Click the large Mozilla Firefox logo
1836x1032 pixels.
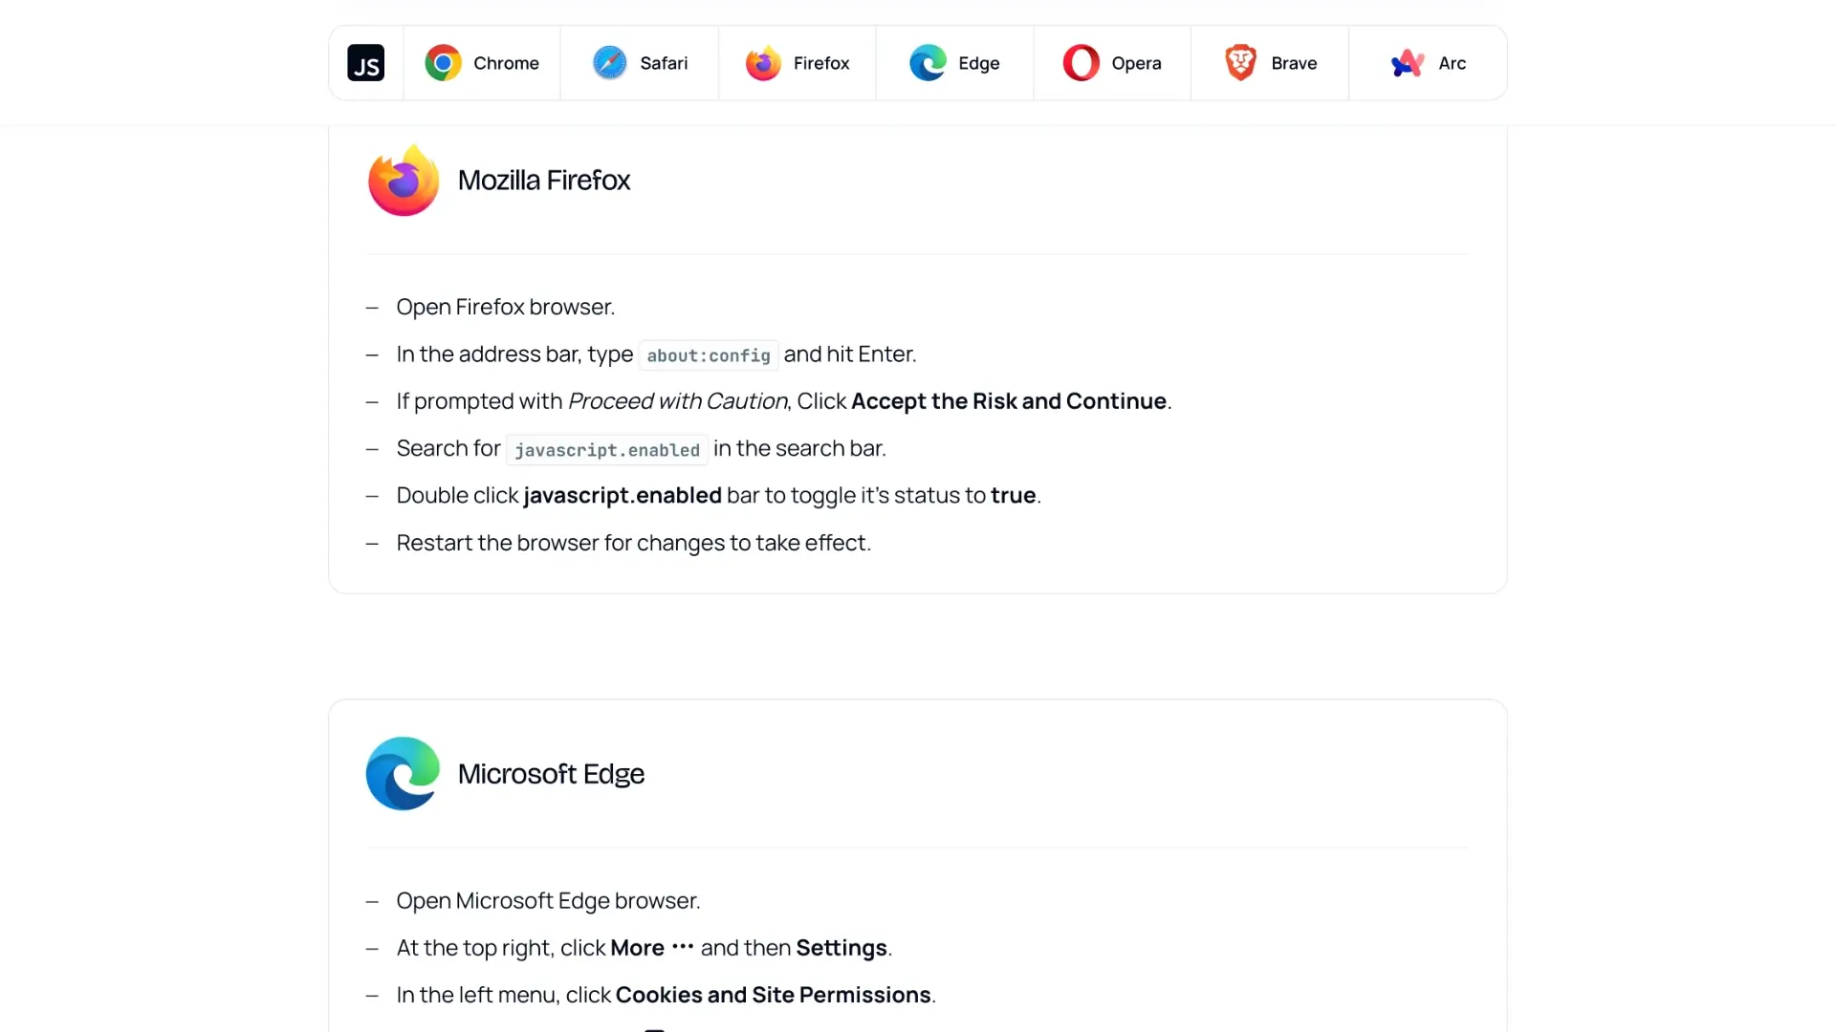[404, 181]
